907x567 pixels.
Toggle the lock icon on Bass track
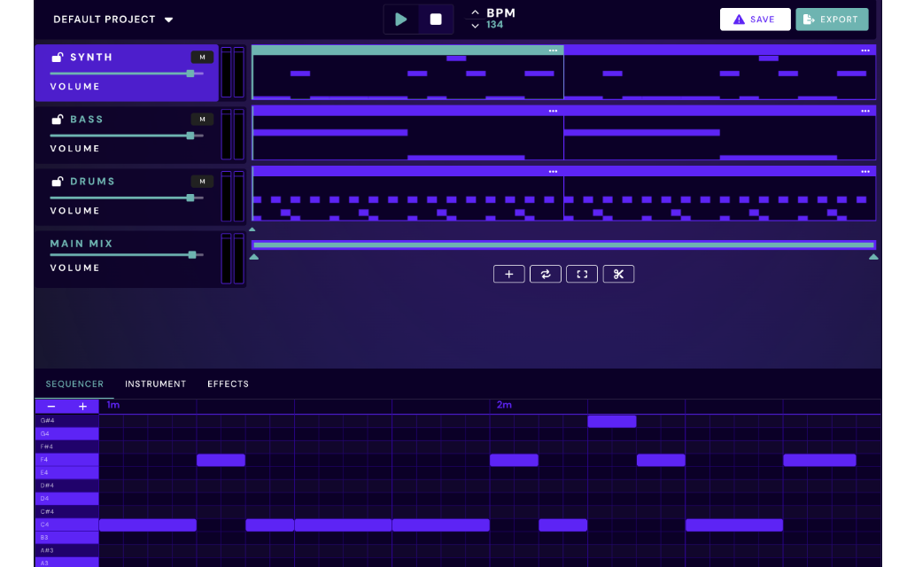click(x=58, y=120)
